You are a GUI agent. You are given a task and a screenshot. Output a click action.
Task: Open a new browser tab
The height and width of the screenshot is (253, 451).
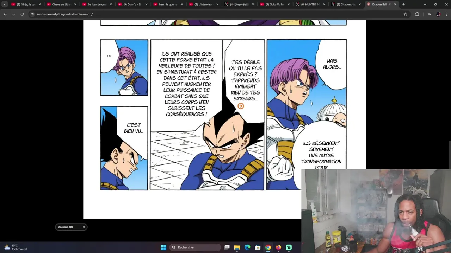403,4
